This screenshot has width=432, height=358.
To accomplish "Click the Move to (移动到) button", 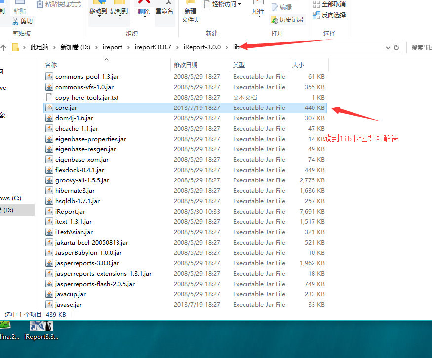I will click(98, 8).
